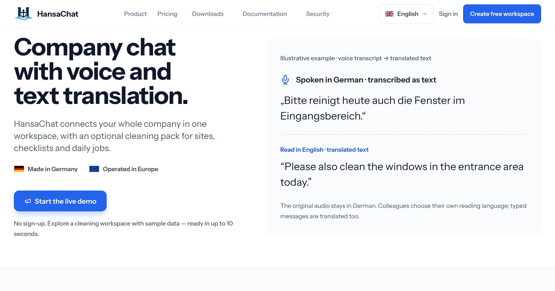
Task: Open the Documentation link
Action: tap(265, 14)
